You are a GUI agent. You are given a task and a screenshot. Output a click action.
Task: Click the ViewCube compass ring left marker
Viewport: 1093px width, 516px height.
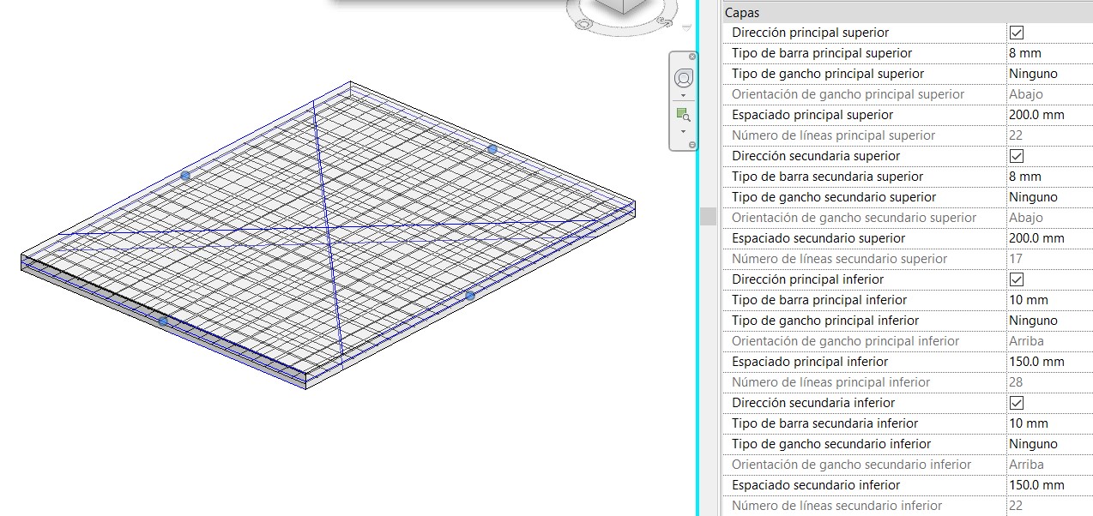585,22
